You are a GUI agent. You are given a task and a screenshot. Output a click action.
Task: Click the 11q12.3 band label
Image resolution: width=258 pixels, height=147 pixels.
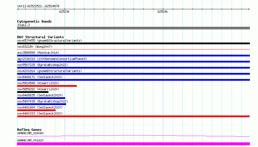point(23,25)
